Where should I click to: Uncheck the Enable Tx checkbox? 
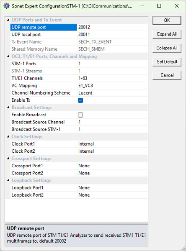click(80, 100)
